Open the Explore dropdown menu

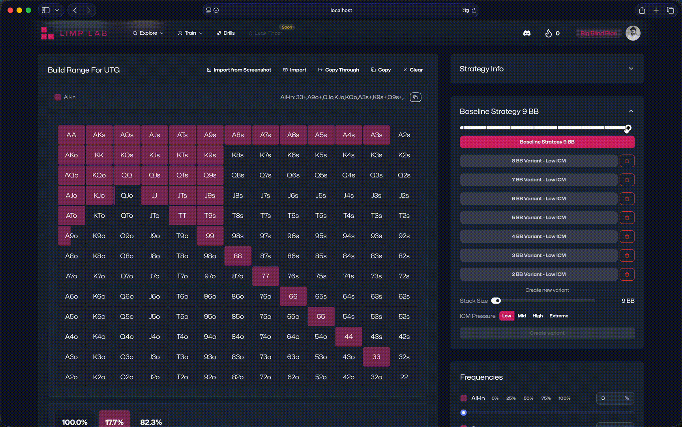pyautogui.click(x=148, y=33)
